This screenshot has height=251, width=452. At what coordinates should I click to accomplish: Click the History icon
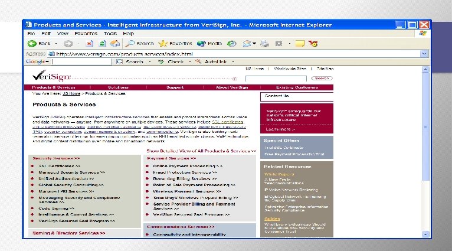[x=231, y=44]
